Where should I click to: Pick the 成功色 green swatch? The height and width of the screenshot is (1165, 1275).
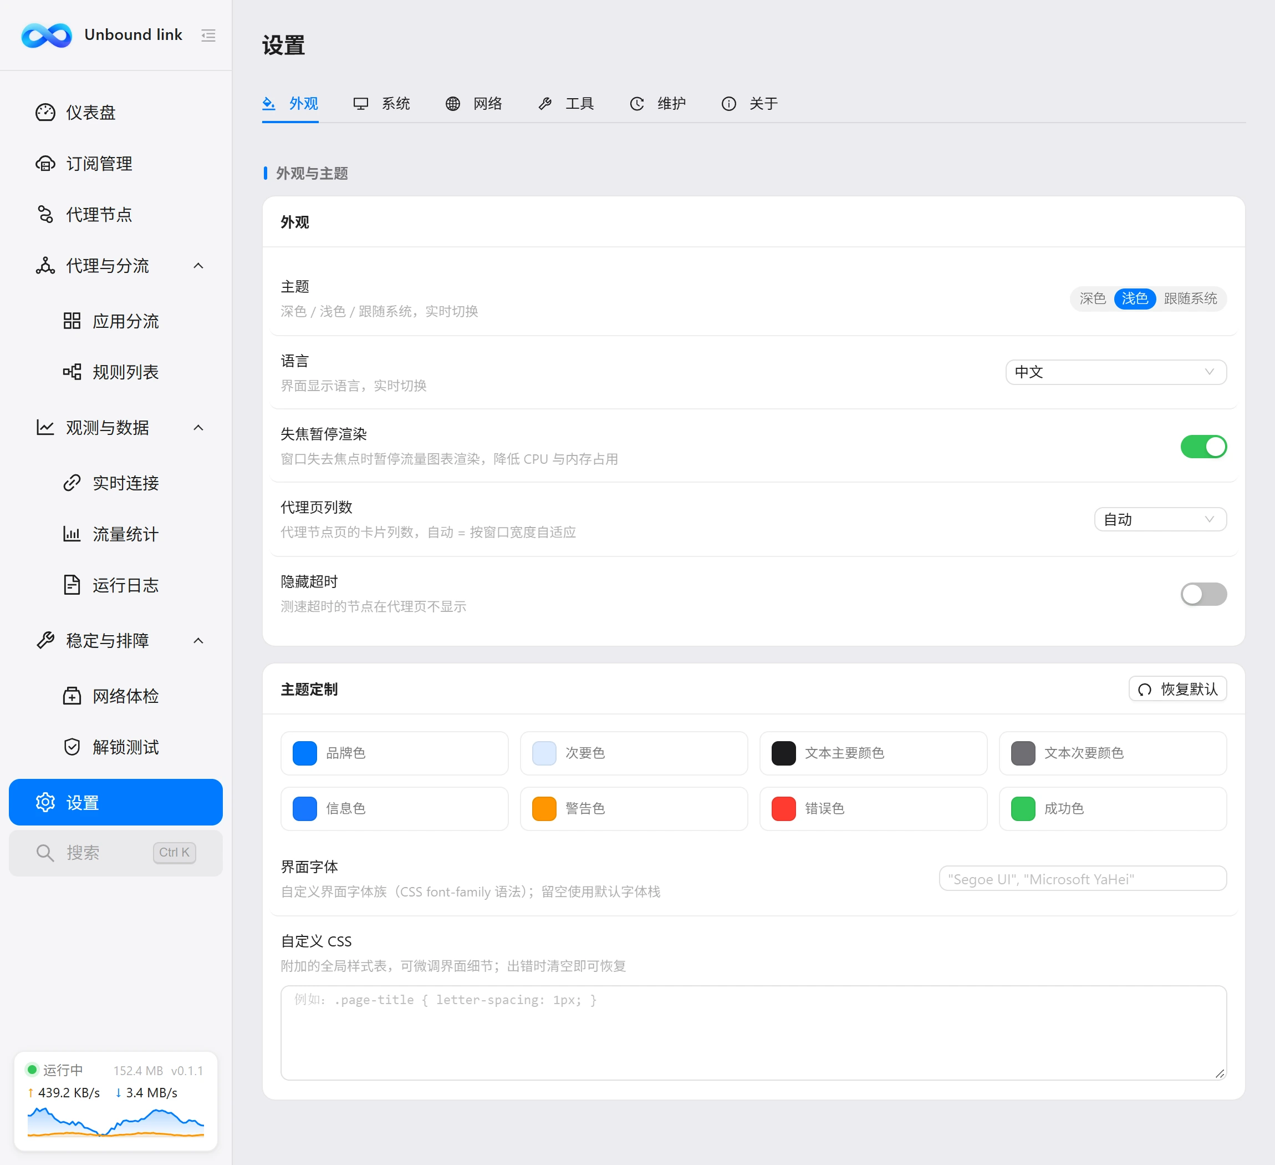click(1023, 809)
